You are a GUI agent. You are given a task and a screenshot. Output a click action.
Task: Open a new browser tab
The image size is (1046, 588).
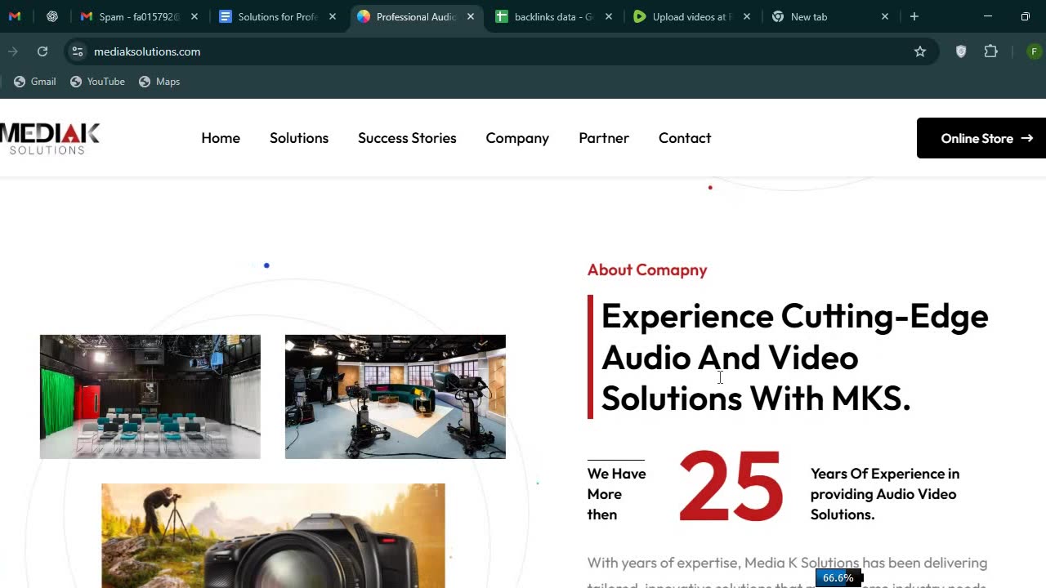click(x=914, y=16)
